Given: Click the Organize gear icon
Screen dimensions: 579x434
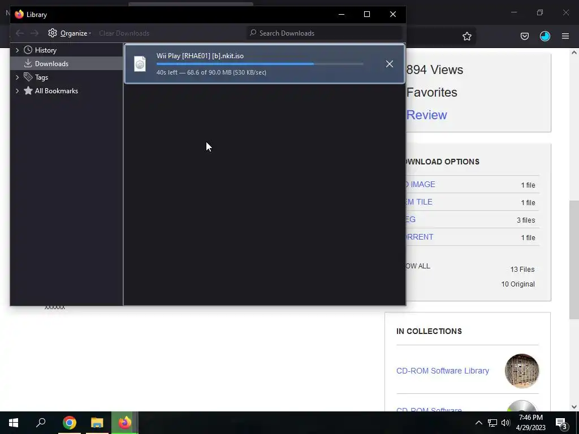Looking at the screenshot, I should tap(53, 33).
